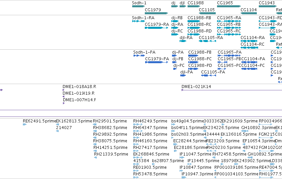The image size is (282, 179).
Task: Select the CG1979-PA protein label
Action: [157, 59]
